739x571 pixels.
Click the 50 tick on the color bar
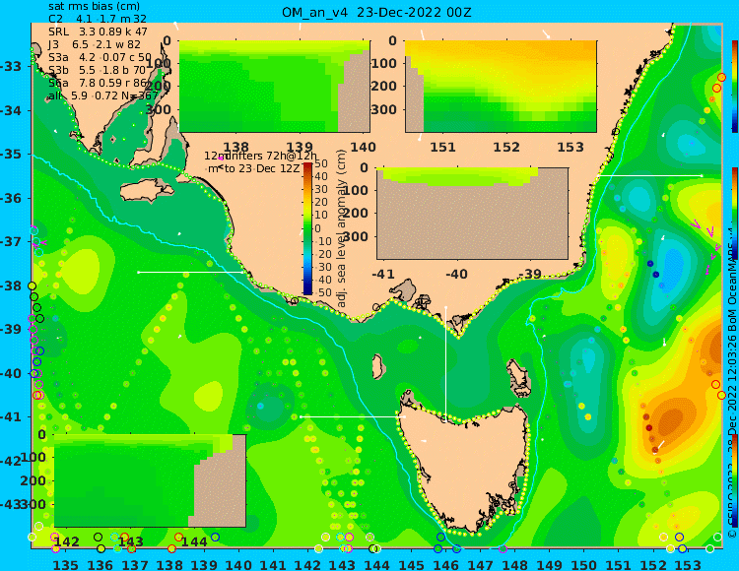point(321,163)
